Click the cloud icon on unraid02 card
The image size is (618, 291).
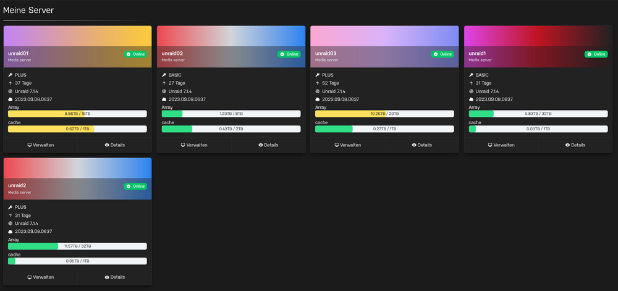164,99
